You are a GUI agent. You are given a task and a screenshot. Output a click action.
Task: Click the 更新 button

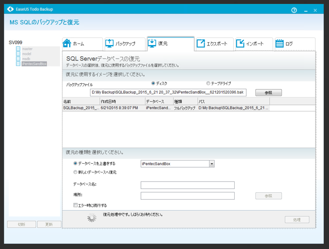[x=49, y=224]
